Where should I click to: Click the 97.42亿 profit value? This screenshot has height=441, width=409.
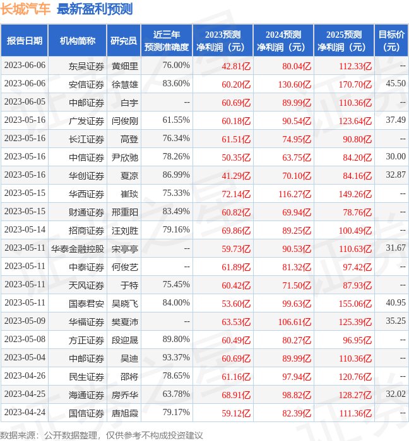357,268
